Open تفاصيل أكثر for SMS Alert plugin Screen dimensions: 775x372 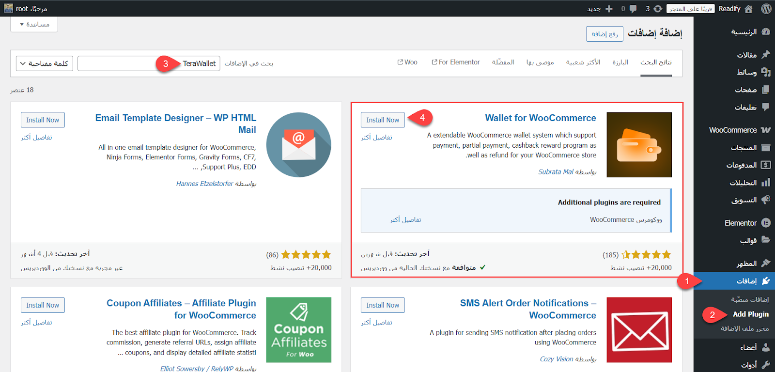pyautogui.click(x=376, y=323)
